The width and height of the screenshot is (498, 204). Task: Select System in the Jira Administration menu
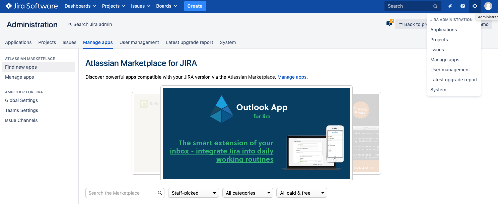click(x=438, y=90)
